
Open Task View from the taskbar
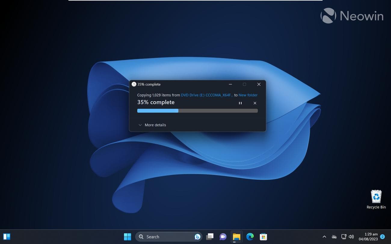pos(210,236)
